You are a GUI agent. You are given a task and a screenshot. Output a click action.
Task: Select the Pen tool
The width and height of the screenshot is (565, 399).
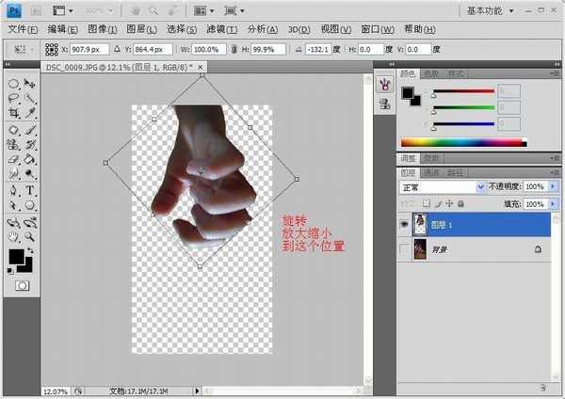[14, 190]
